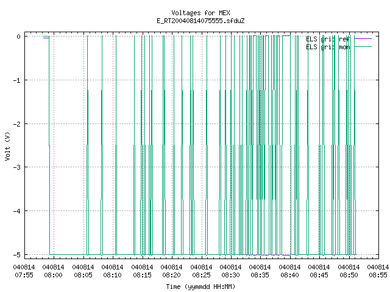Click the 08:35 time tick label
390x292 pixels.
260,275
